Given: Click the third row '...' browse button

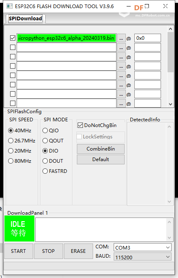Looking at the screenshot, I should click(x=121, y=57).
